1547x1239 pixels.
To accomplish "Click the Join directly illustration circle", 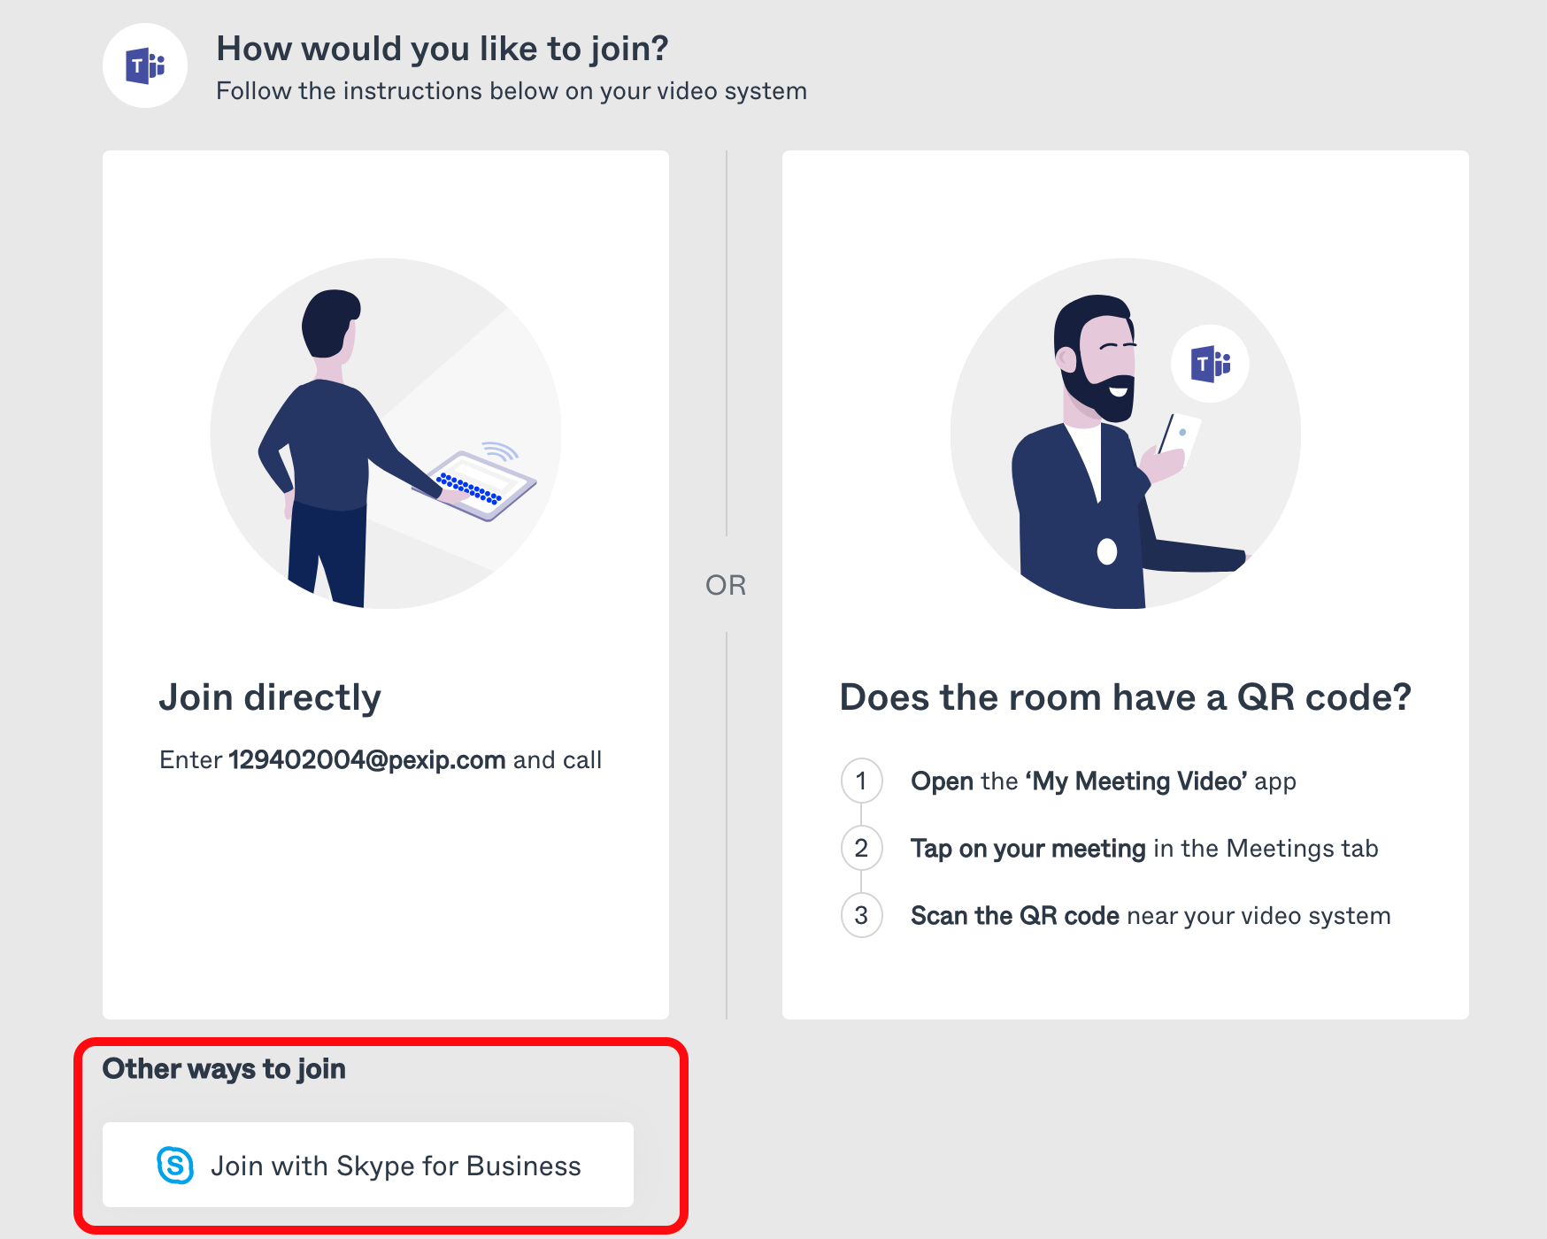I will [386, 434].
